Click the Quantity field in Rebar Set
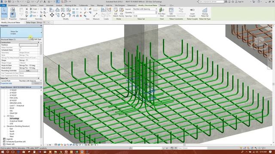This screenshot has height=154, width=275. (145, 12)
